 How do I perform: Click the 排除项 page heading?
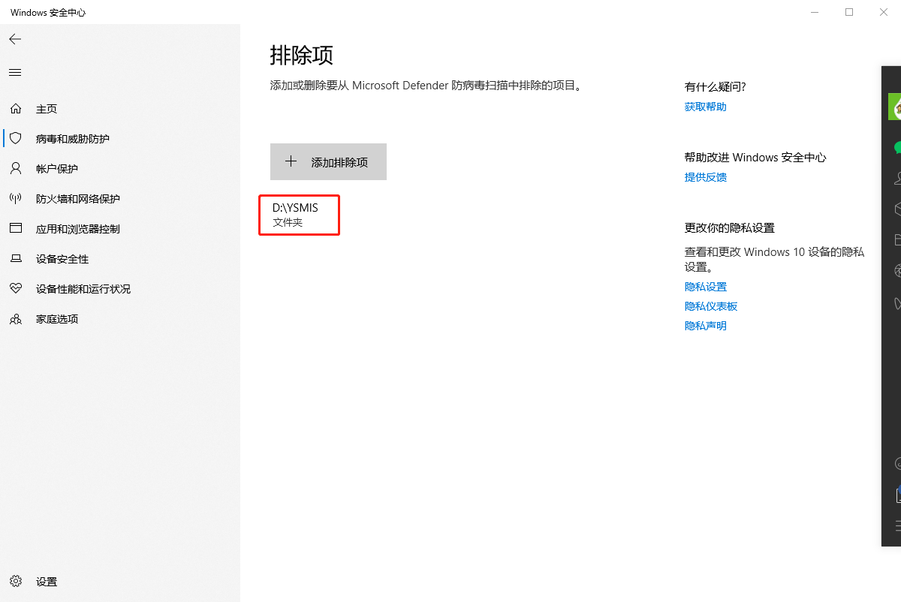[x=302, y=55]
